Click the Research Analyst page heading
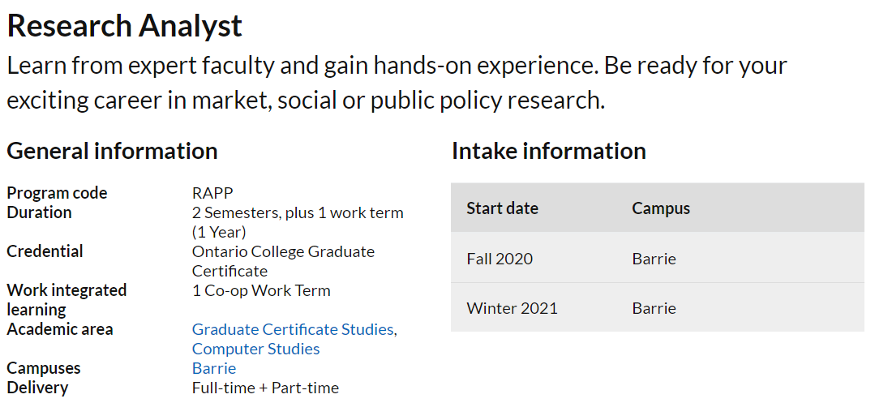Screen dimensions: 875x403 point(124,26)
